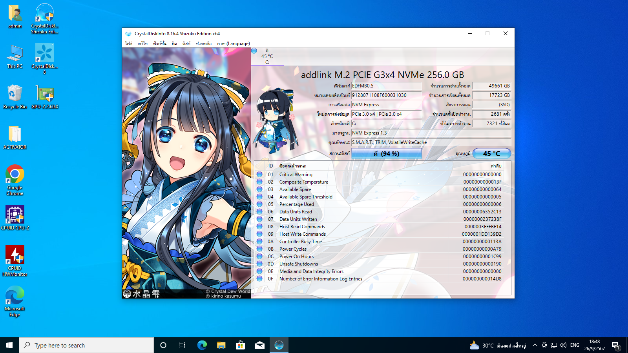628x353 pixels.
Task: Click the power on count value 2681
Action: [x=492, y=114]
